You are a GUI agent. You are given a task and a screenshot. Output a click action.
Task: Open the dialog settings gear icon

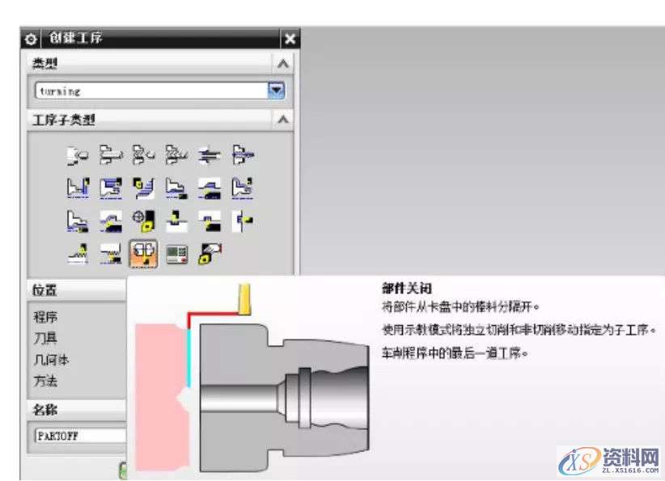point(31,39)
